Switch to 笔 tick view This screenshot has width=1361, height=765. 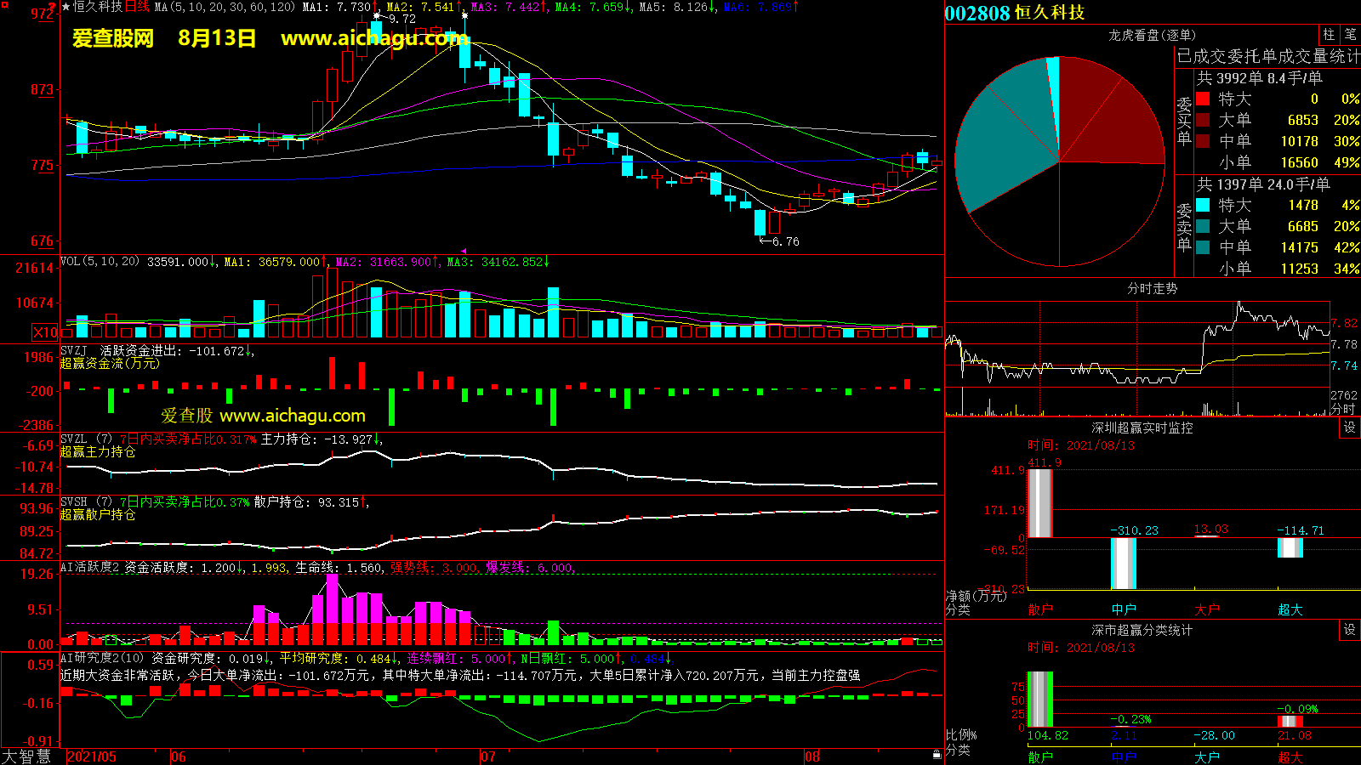coord(1351,34)
